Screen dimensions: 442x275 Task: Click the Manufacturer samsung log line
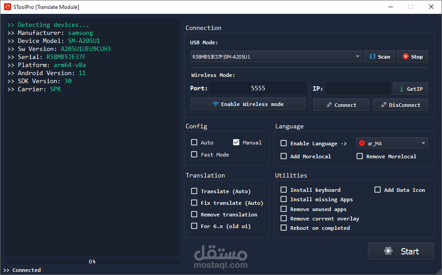(x=50, y=33)
